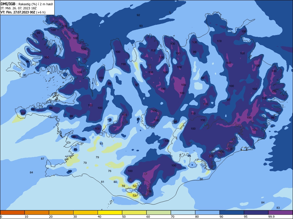Click the map value "76" in the southwest lowlands
The image size is (293, 219).
[110, 171]
